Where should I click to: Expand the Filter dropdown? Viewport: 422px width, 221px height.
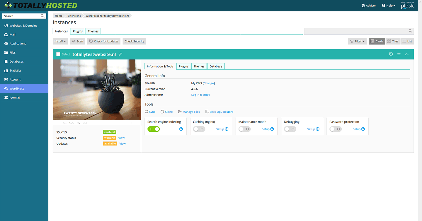click(358, 41)
